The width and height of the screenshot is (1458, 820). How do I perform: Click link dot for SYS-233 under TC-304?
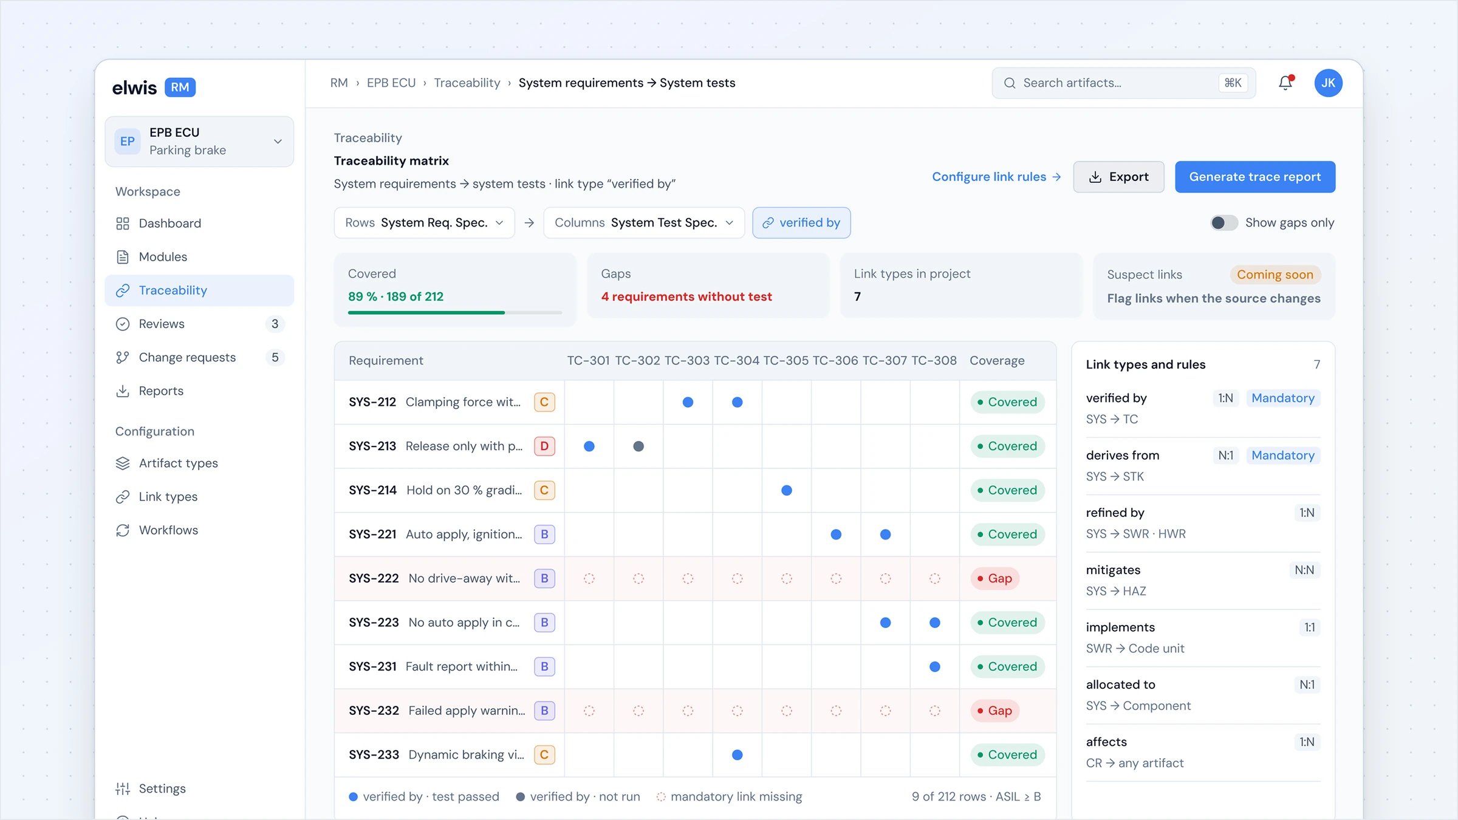click(738, 755)
